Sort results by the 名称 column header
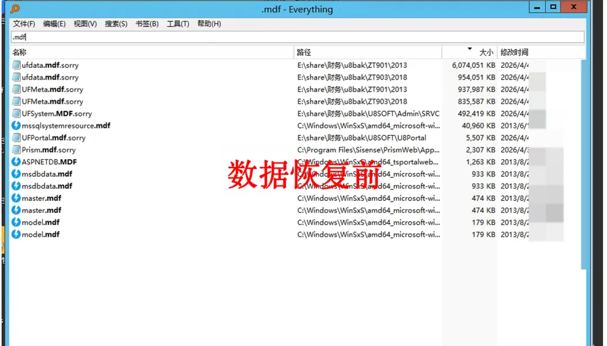Viewport: 607px width, 346px height. coord(152,52)
